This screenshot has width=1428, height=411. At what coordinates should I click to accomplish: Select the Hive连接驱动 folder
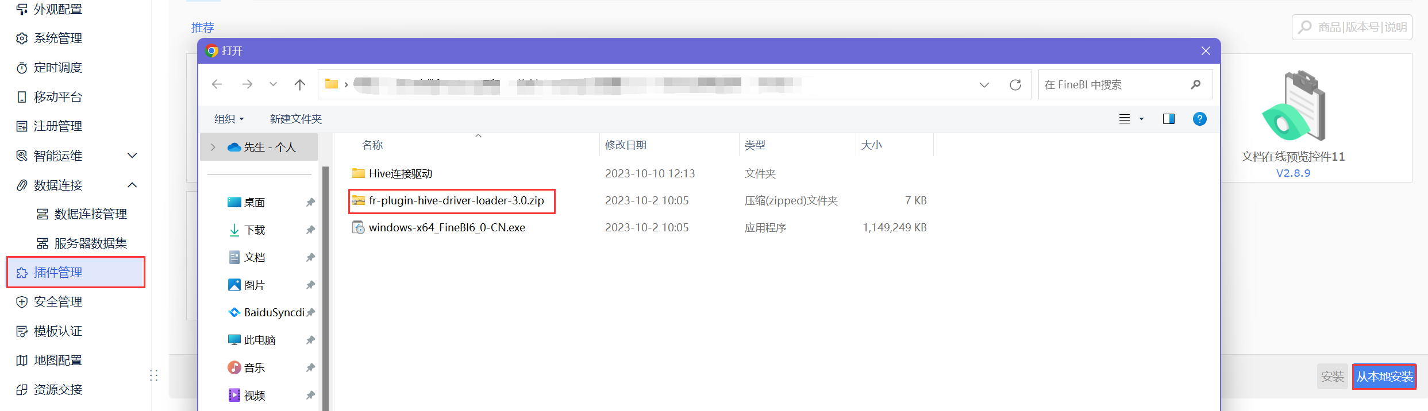[x=401, y=174]
